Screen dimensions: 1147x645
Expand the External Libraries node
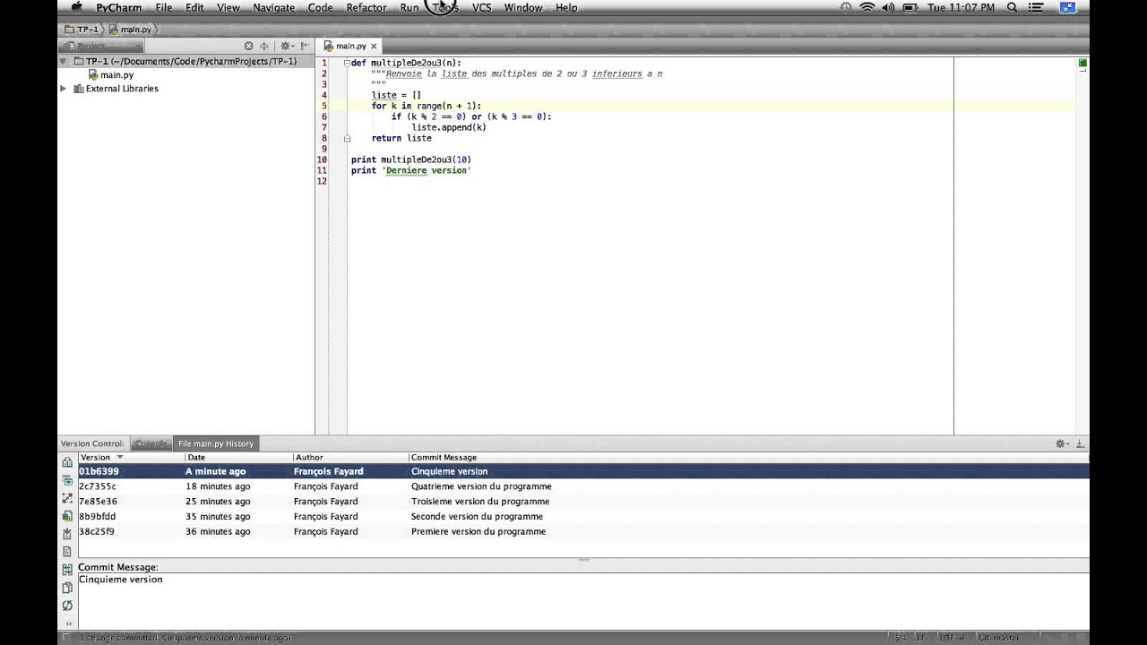64,89
